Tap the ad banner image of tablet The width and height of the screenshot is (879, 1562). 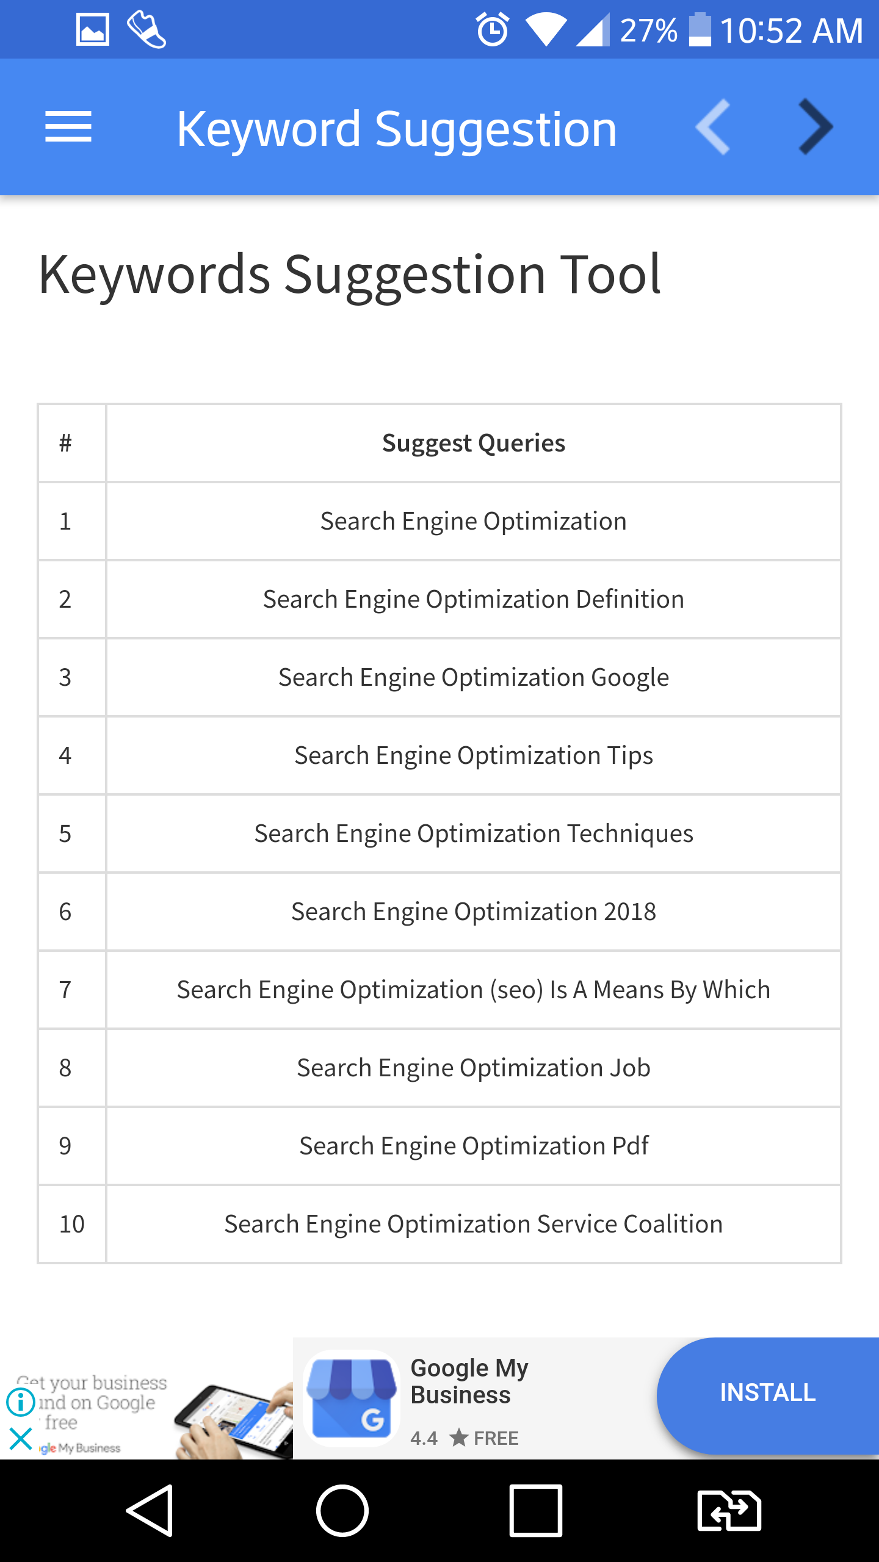232,1419
